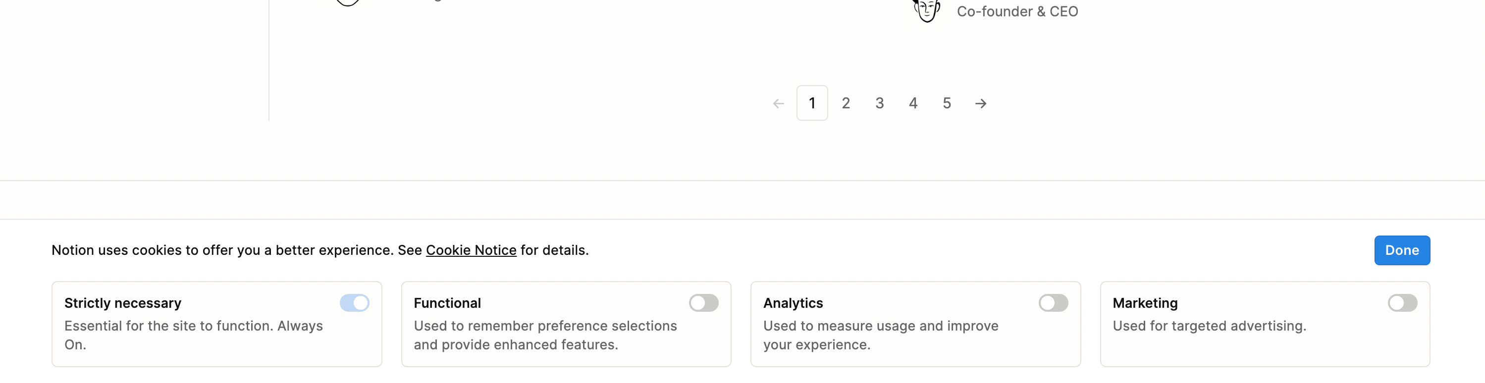Screen dimensions: 1485x383
Task: Click the 'Notion uses cookies' banner message
Action: click(x=236, y=250)
